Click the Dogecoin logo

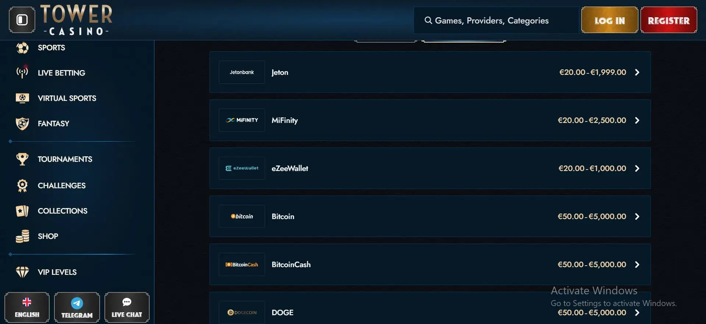coord(242,313)
